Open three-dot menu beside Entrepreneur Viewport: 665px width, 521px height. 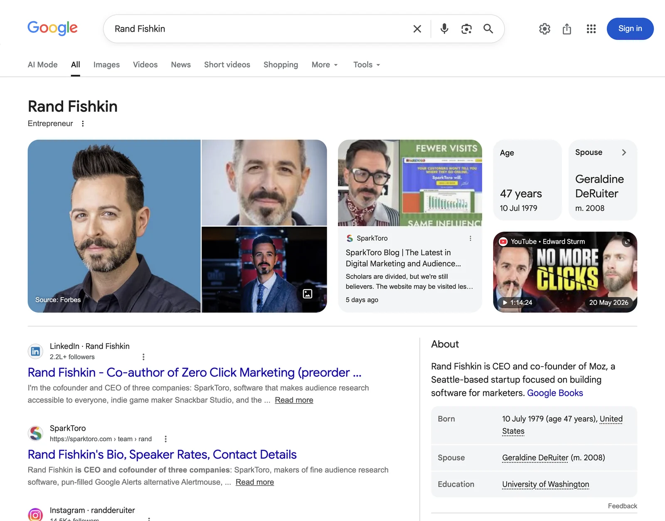83,123
